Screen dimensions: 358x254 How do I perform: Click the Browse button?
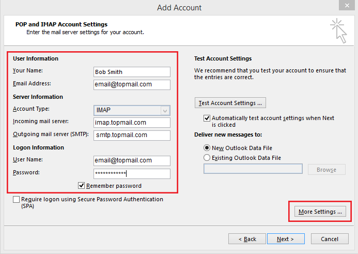[x=326, y=170]
